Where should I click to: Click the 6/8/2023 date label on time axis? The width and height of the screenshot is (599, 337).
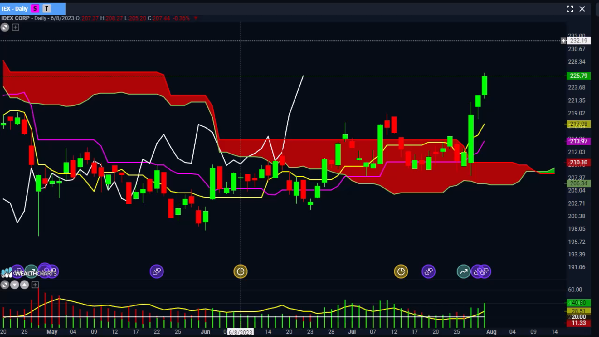[241, 332]
